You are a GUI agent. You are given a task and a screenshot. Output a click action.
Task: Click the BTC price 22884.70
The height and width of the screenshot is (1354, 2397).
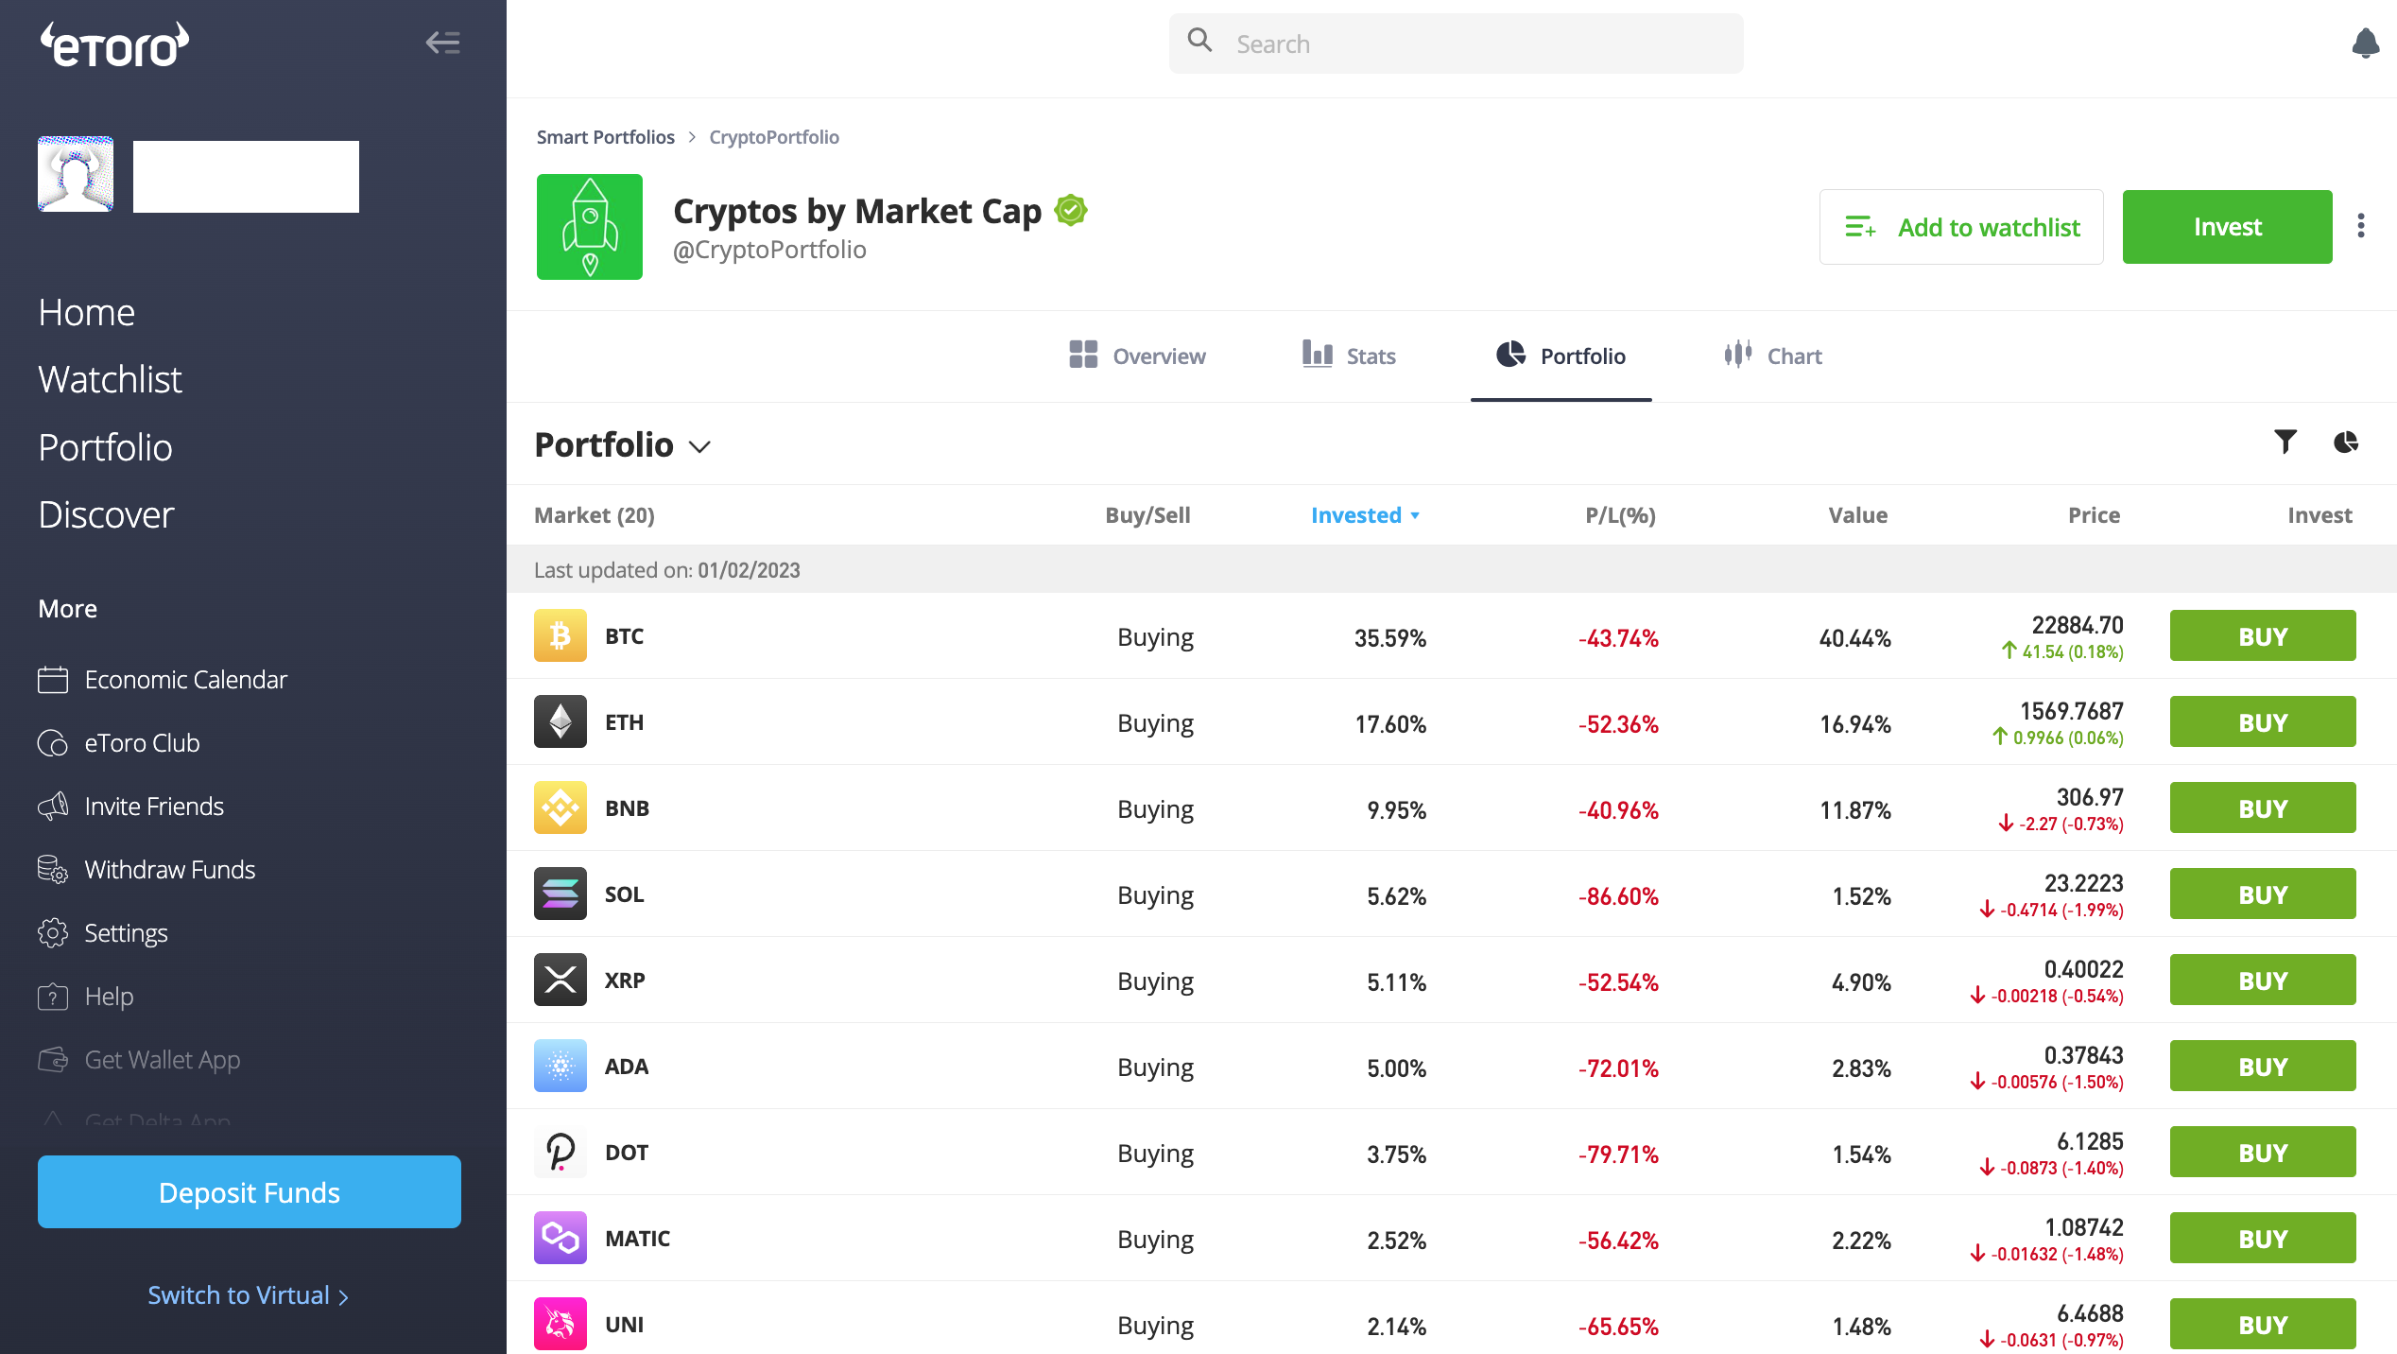pos(2078,625)
